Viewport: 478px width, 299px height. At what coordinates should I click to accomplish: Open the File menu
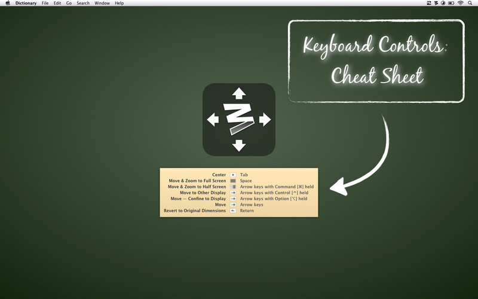pyautogui.click(x=45, y=3)
